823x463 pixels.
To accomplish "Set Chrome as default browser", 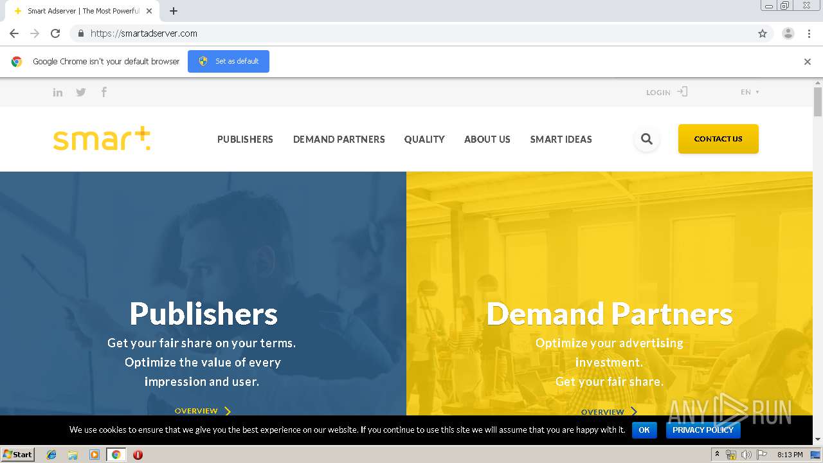I will (x=228, y=61).
